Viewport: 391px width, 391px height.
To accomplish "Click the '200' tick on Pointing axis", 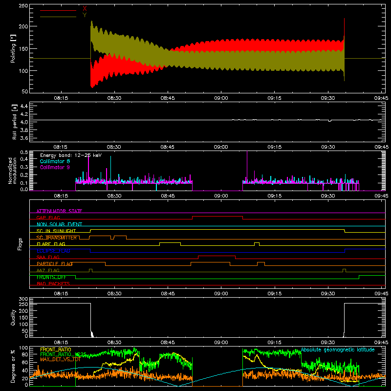I will [23, 26].
